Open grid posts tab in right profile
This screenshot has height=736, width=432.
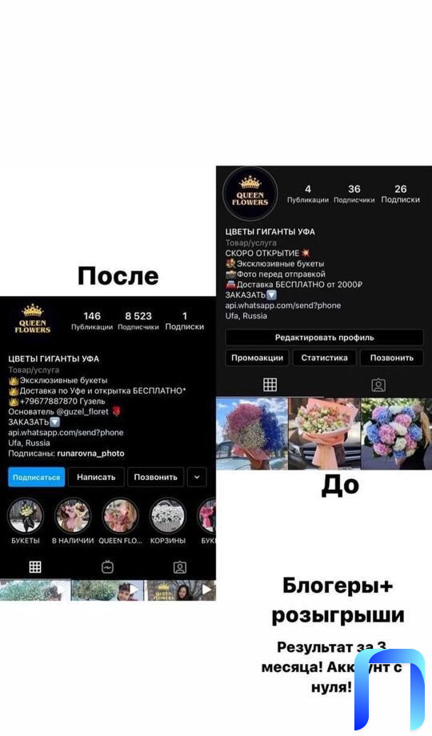pos(270,385)
